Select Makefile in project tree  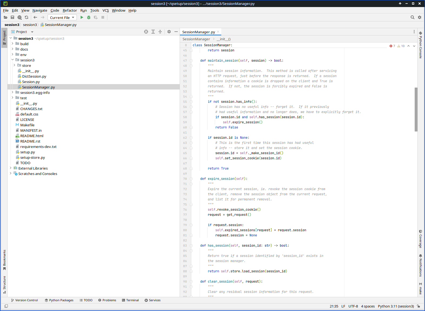pos(27,125)
